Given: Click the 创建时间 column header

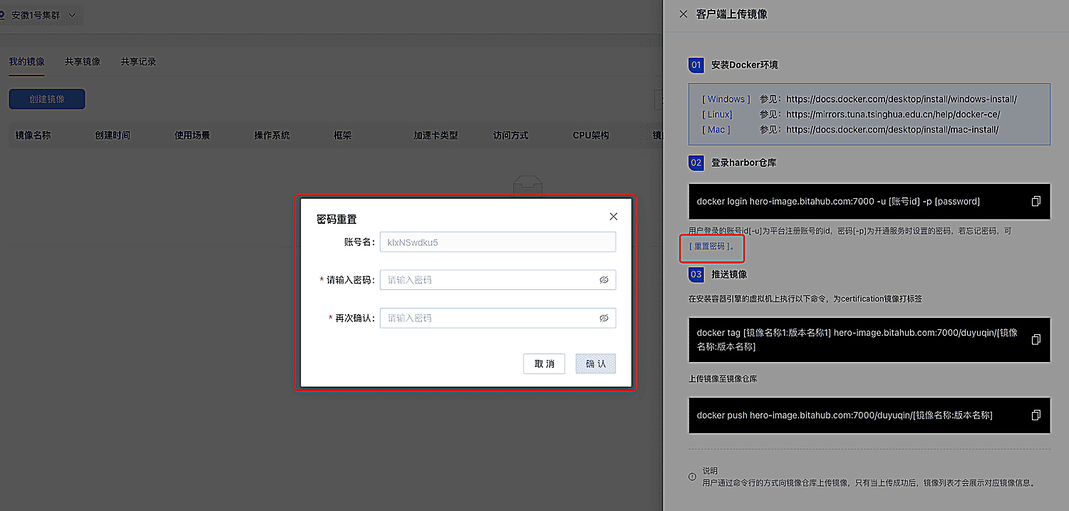Looking at the screenshot, I should tap(113, 135).
